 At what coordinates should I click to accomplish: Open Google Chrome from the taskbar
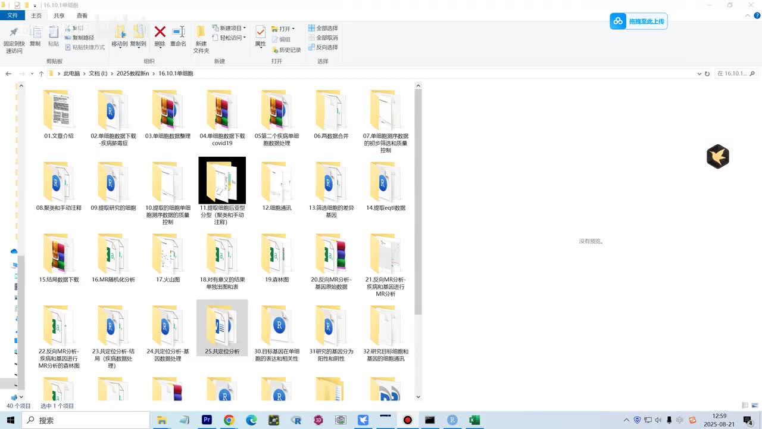pyautogui.click(x=229, y=420)
